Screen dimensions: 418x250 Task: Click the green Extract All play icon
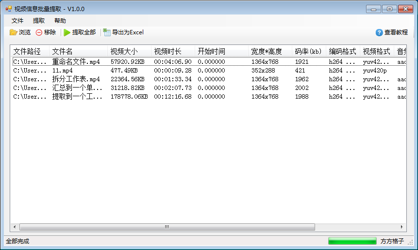coord(67,32)
